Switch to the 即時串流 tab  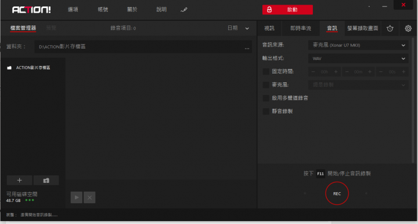pos(301,28)
